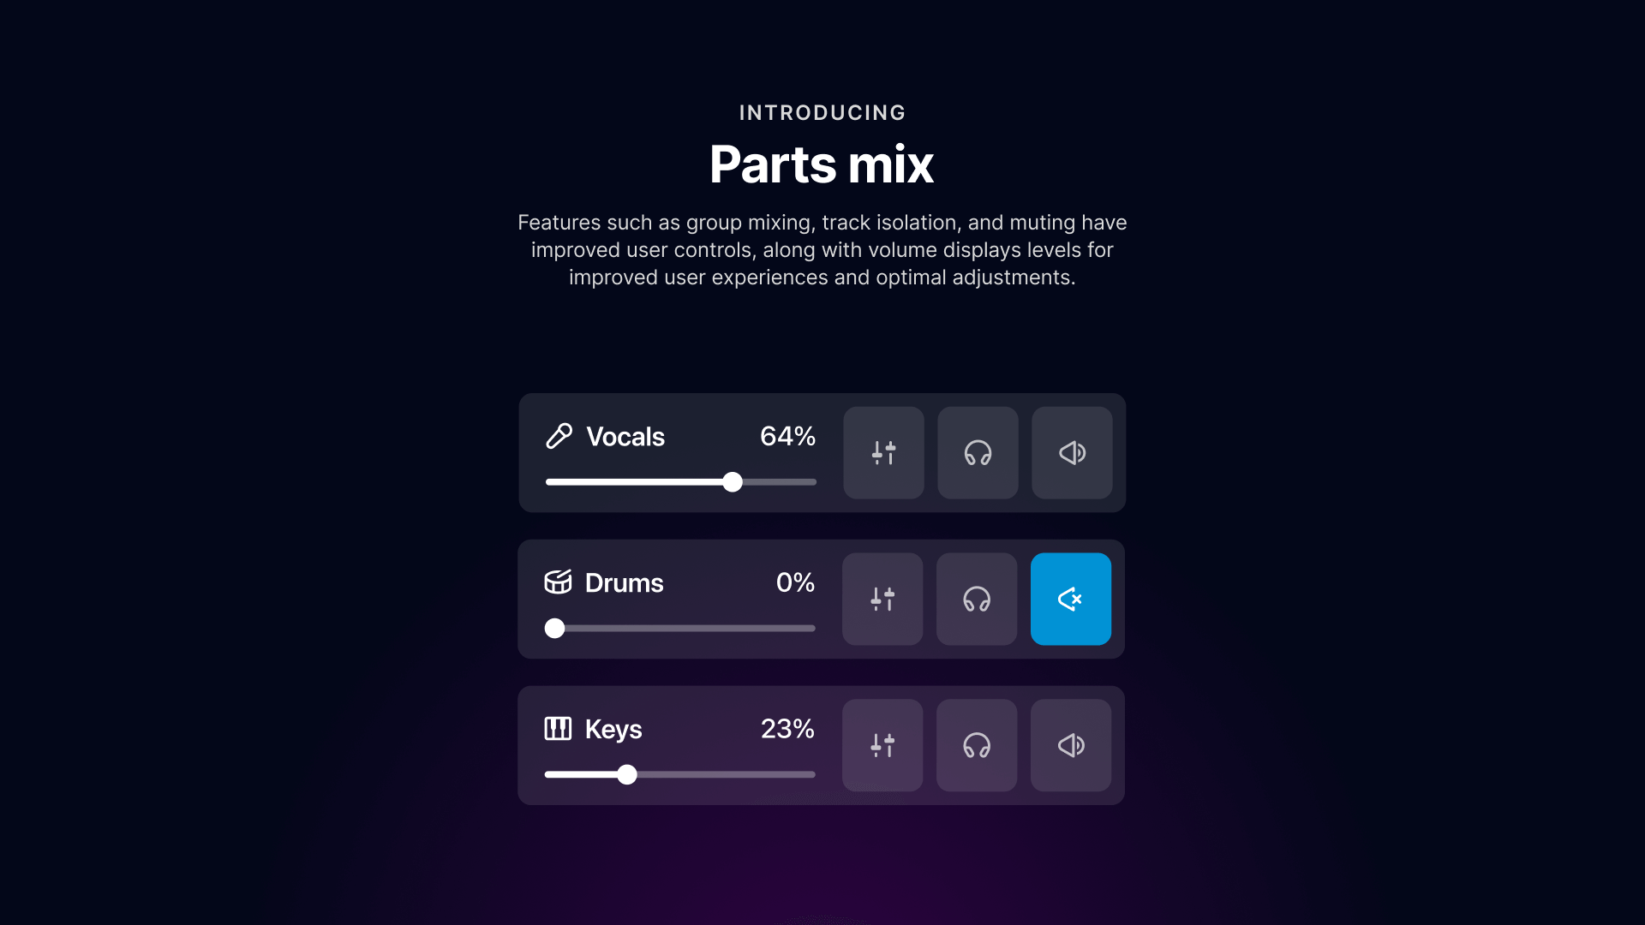This screenshot has height=925, width=1645.
Task: Click the Keys volume slider handle
Action: point(627,775)
